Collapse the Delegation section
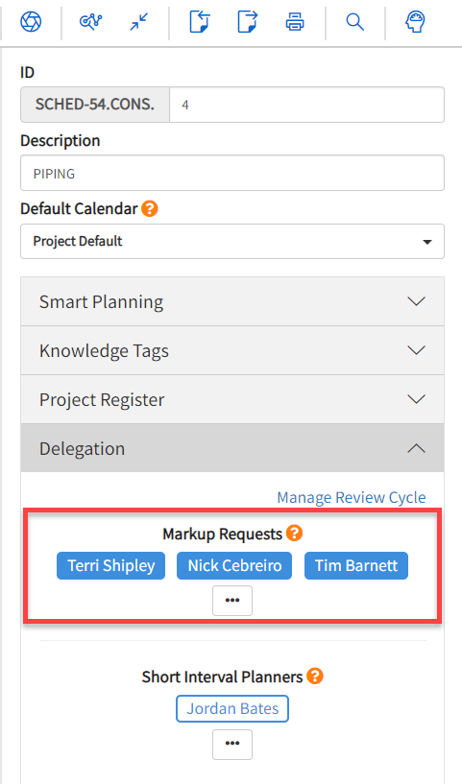The width and height of the screenshot is (462, 784). click(x=232, y=448)
